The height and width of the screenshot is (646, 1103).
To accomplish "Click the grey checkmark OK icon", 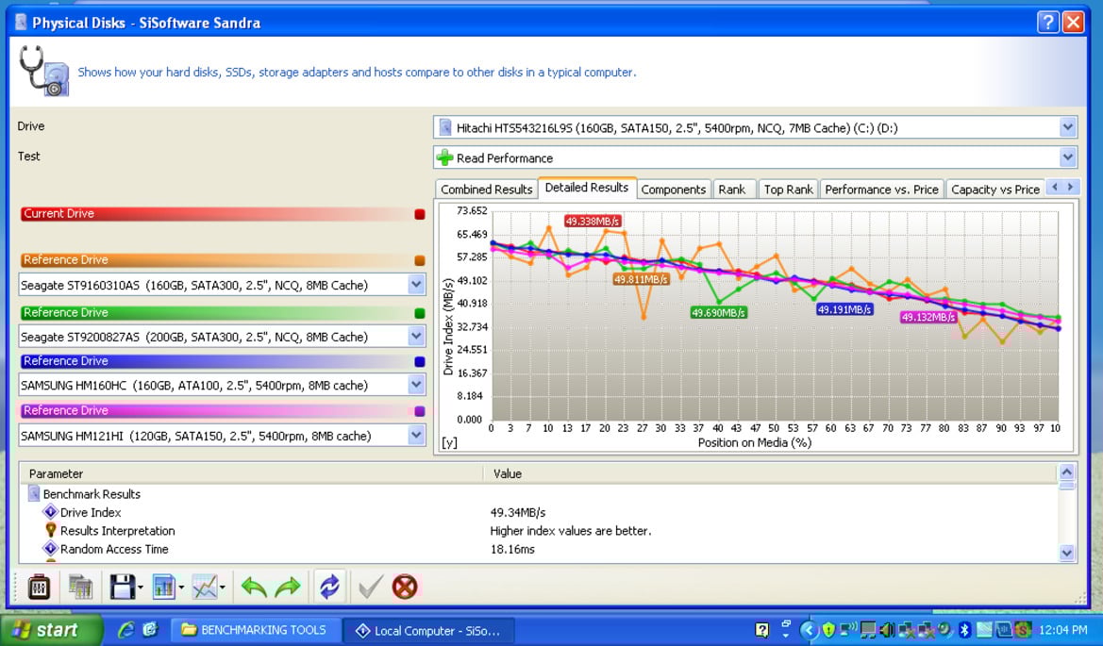I will tap(370, 587).
